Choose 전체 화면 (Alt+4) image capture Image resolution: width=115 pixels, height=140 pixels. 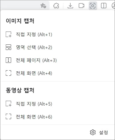tap(29, 73)
